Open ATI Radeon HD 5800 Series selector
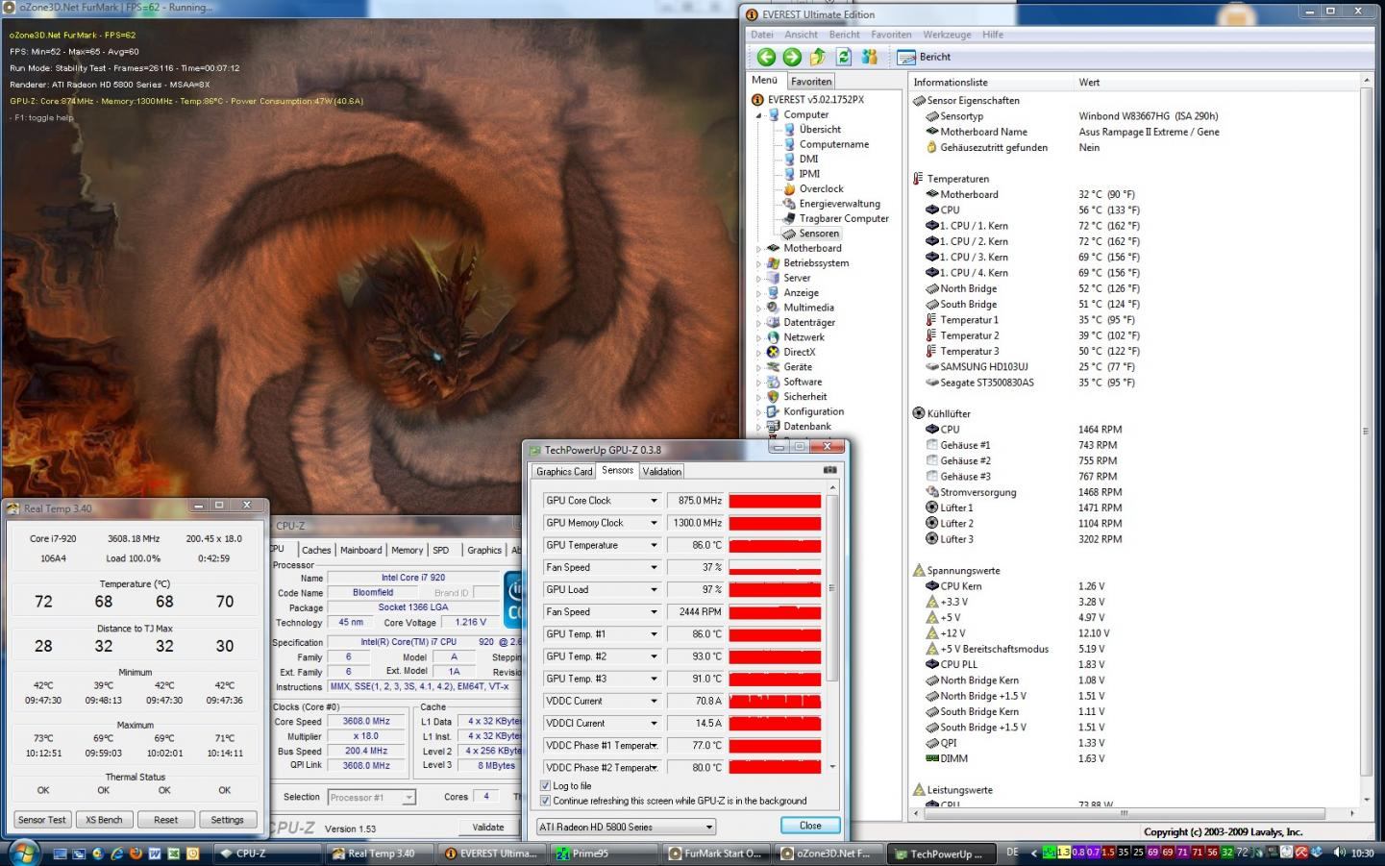The width and height of the screenshot is (1385, 866). coord(626,827)
